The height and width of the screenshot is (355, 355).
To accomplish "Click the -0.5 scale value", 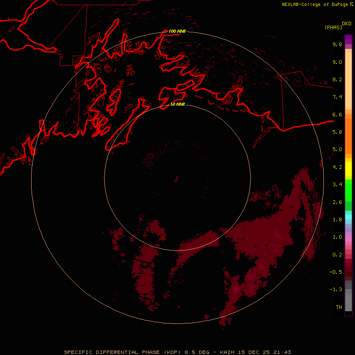I will [336, 272].
